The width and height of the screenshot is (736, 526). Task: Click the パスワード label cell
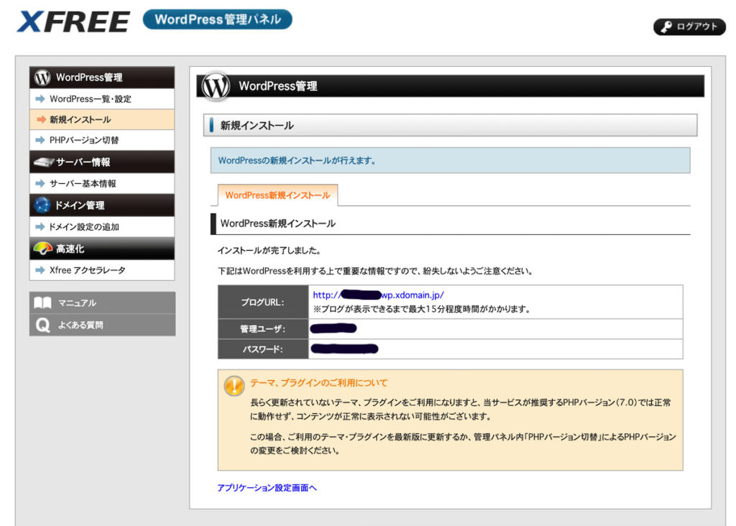(263, 349)
